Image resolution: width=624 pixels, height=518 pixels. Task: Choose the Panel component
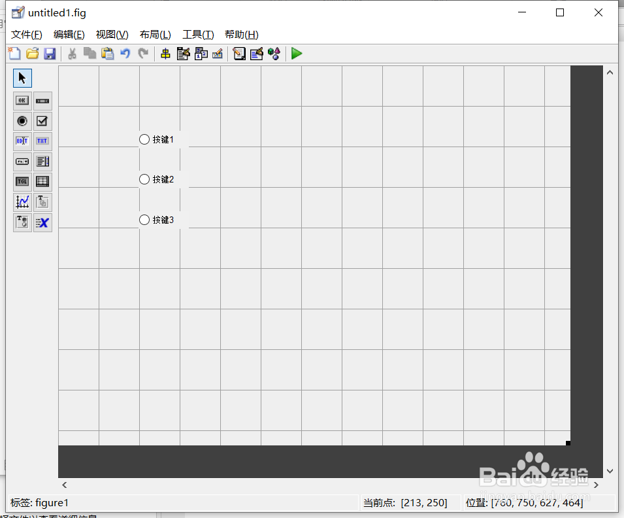pos(42,202)
